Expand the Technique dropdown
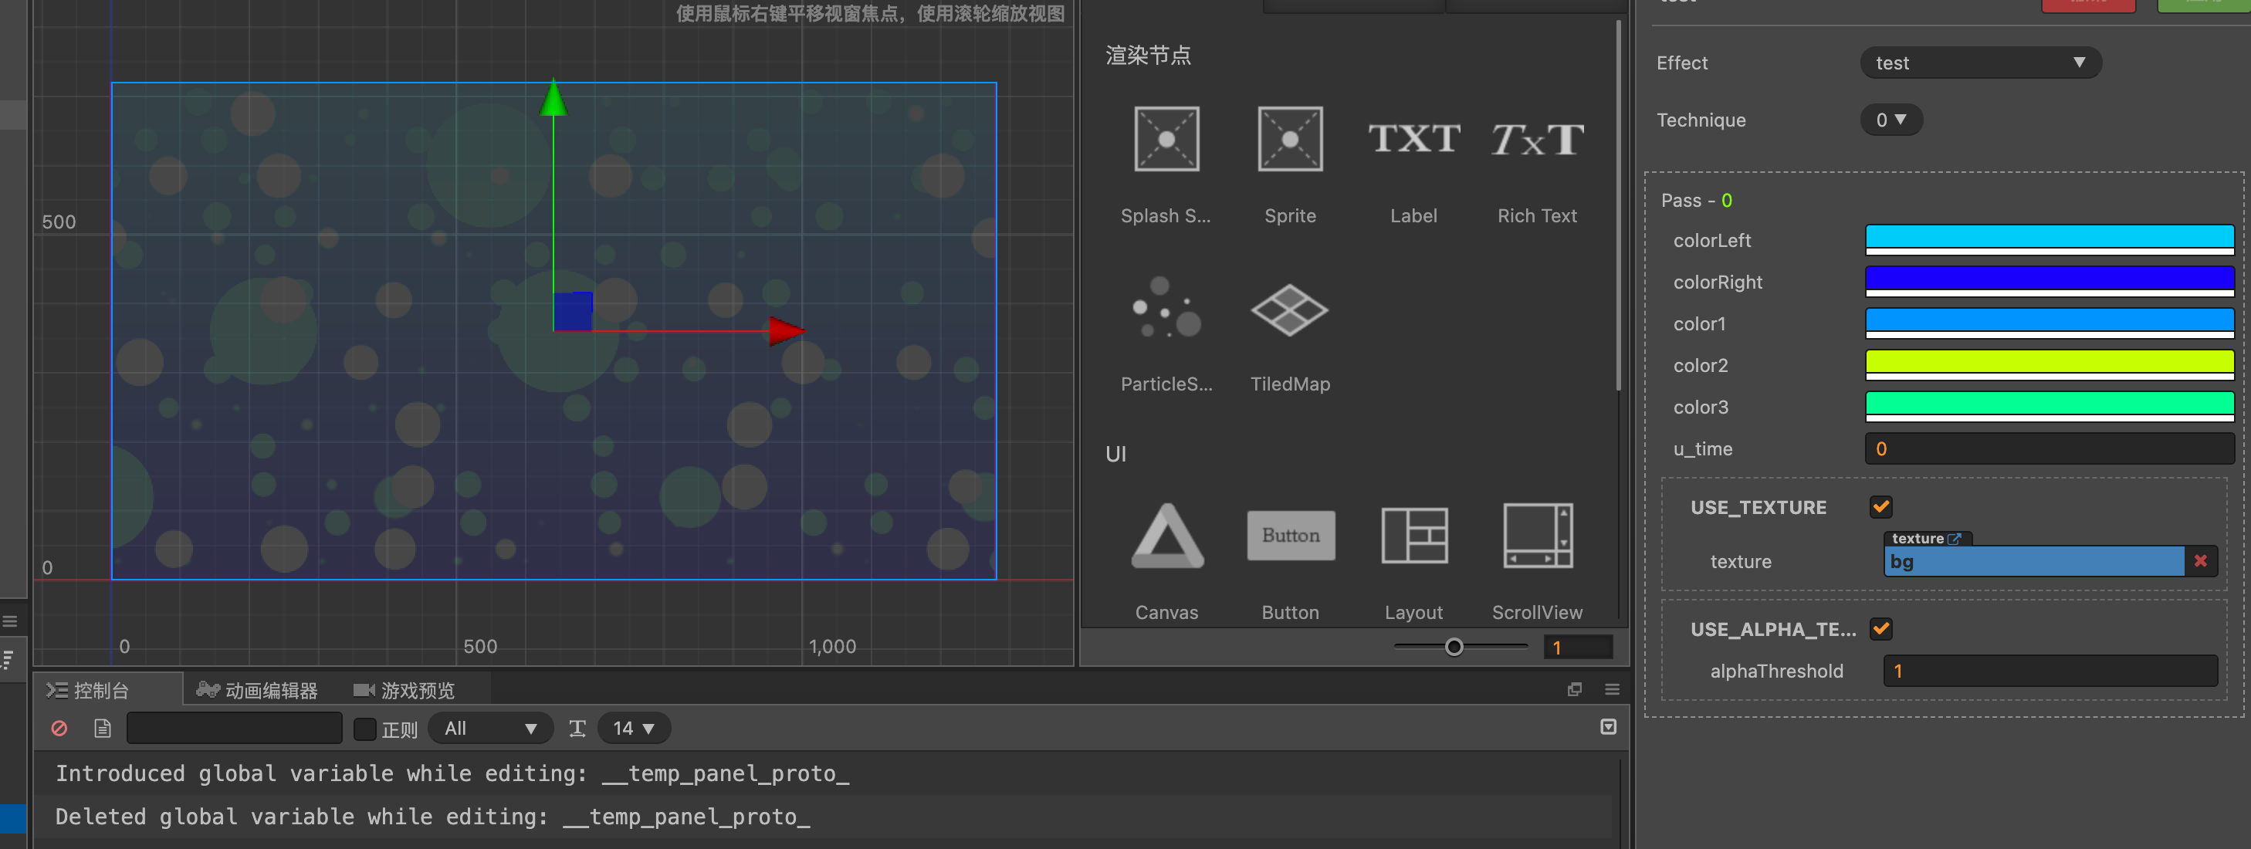2251x849 pixels. tap(1890, 120)
